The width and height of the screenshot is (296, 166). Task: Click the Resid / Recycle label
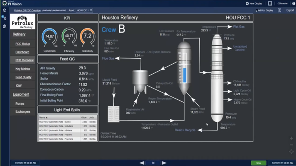[x=185, y=130]
